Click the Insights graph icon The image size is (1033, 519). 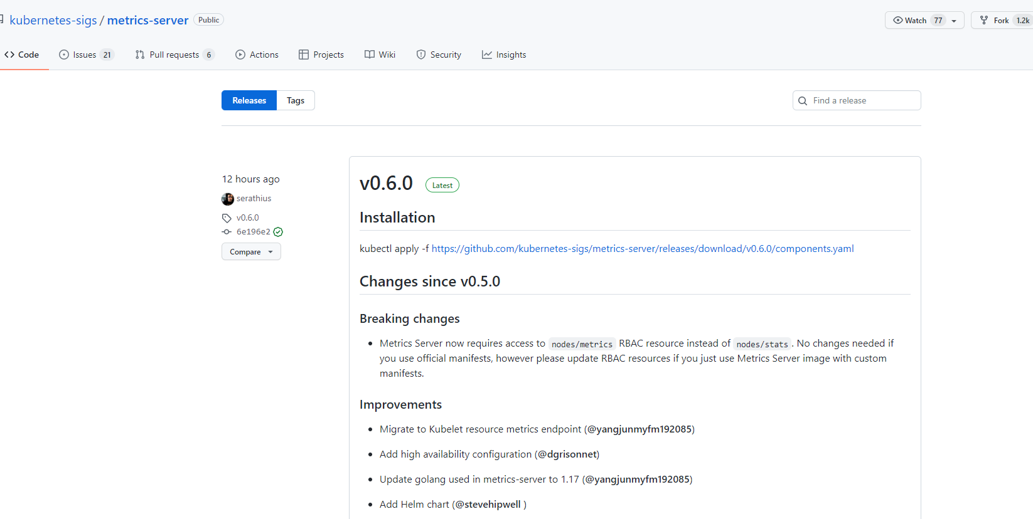pos(487,55)
